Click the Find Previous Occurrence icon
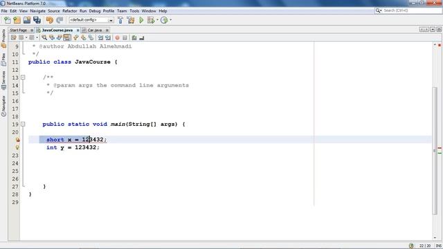Viewport: 443px width, 249px height. tap(52, 37)
